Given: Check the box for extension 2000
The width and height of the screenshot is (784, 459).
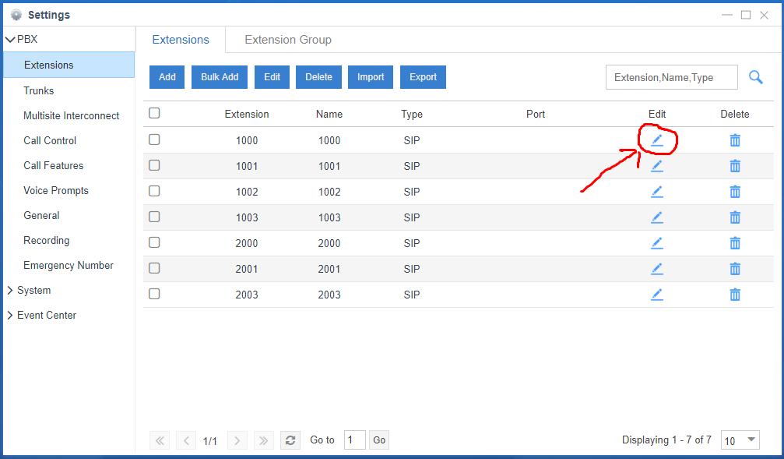Looking at the screenshot, I should click(154, 242).
